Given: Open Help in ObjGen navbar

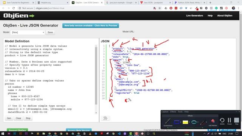Looking at the screenshot, I should coord(210,15).
